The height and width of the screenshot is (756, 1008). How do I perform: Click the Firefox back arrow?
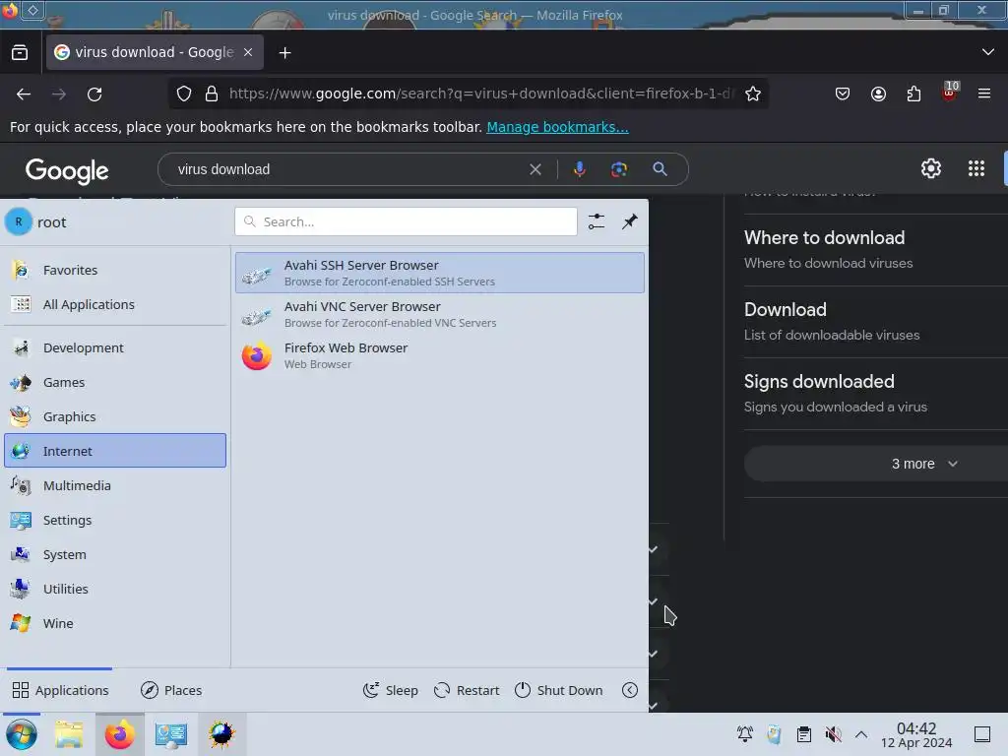pos(24,94)
